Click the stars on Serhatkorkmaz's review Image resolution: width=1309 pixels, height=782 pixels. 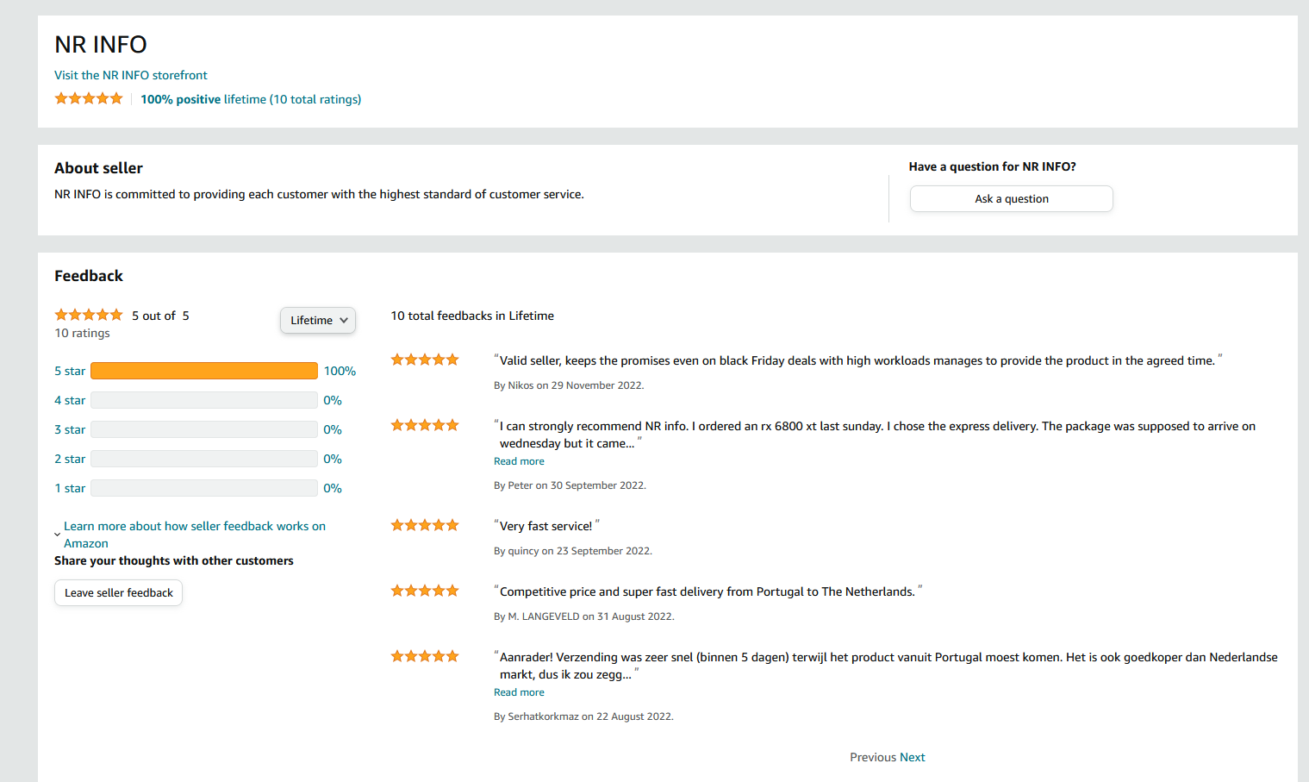click(x=425, y=656)
